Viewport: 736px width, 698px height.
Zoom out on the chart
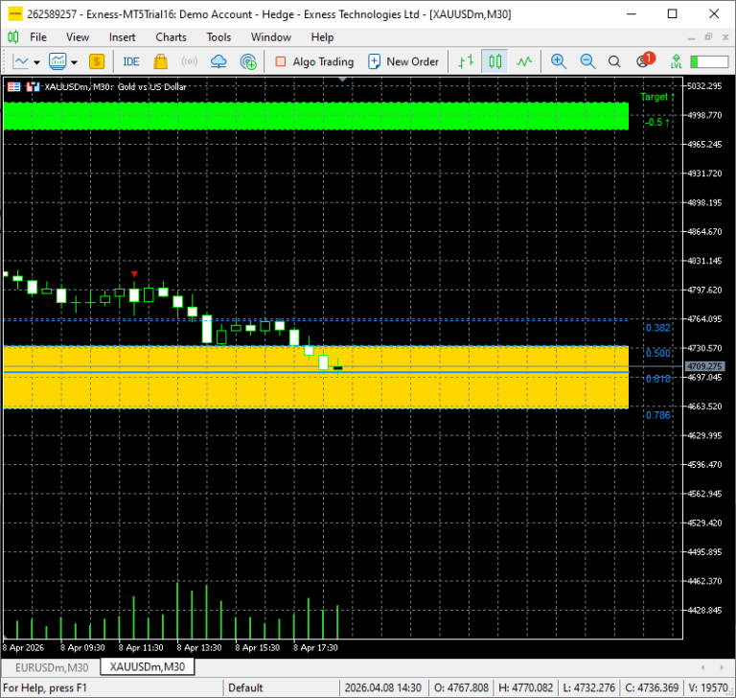(x=587, y=61)
